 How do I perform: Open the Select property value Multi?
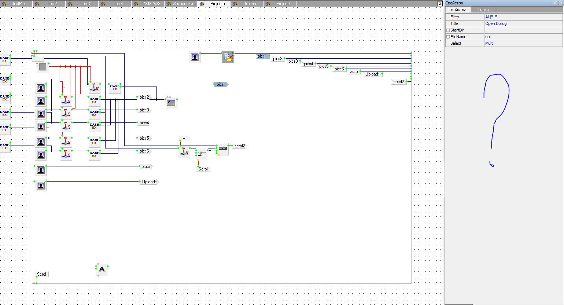[523, 43]
